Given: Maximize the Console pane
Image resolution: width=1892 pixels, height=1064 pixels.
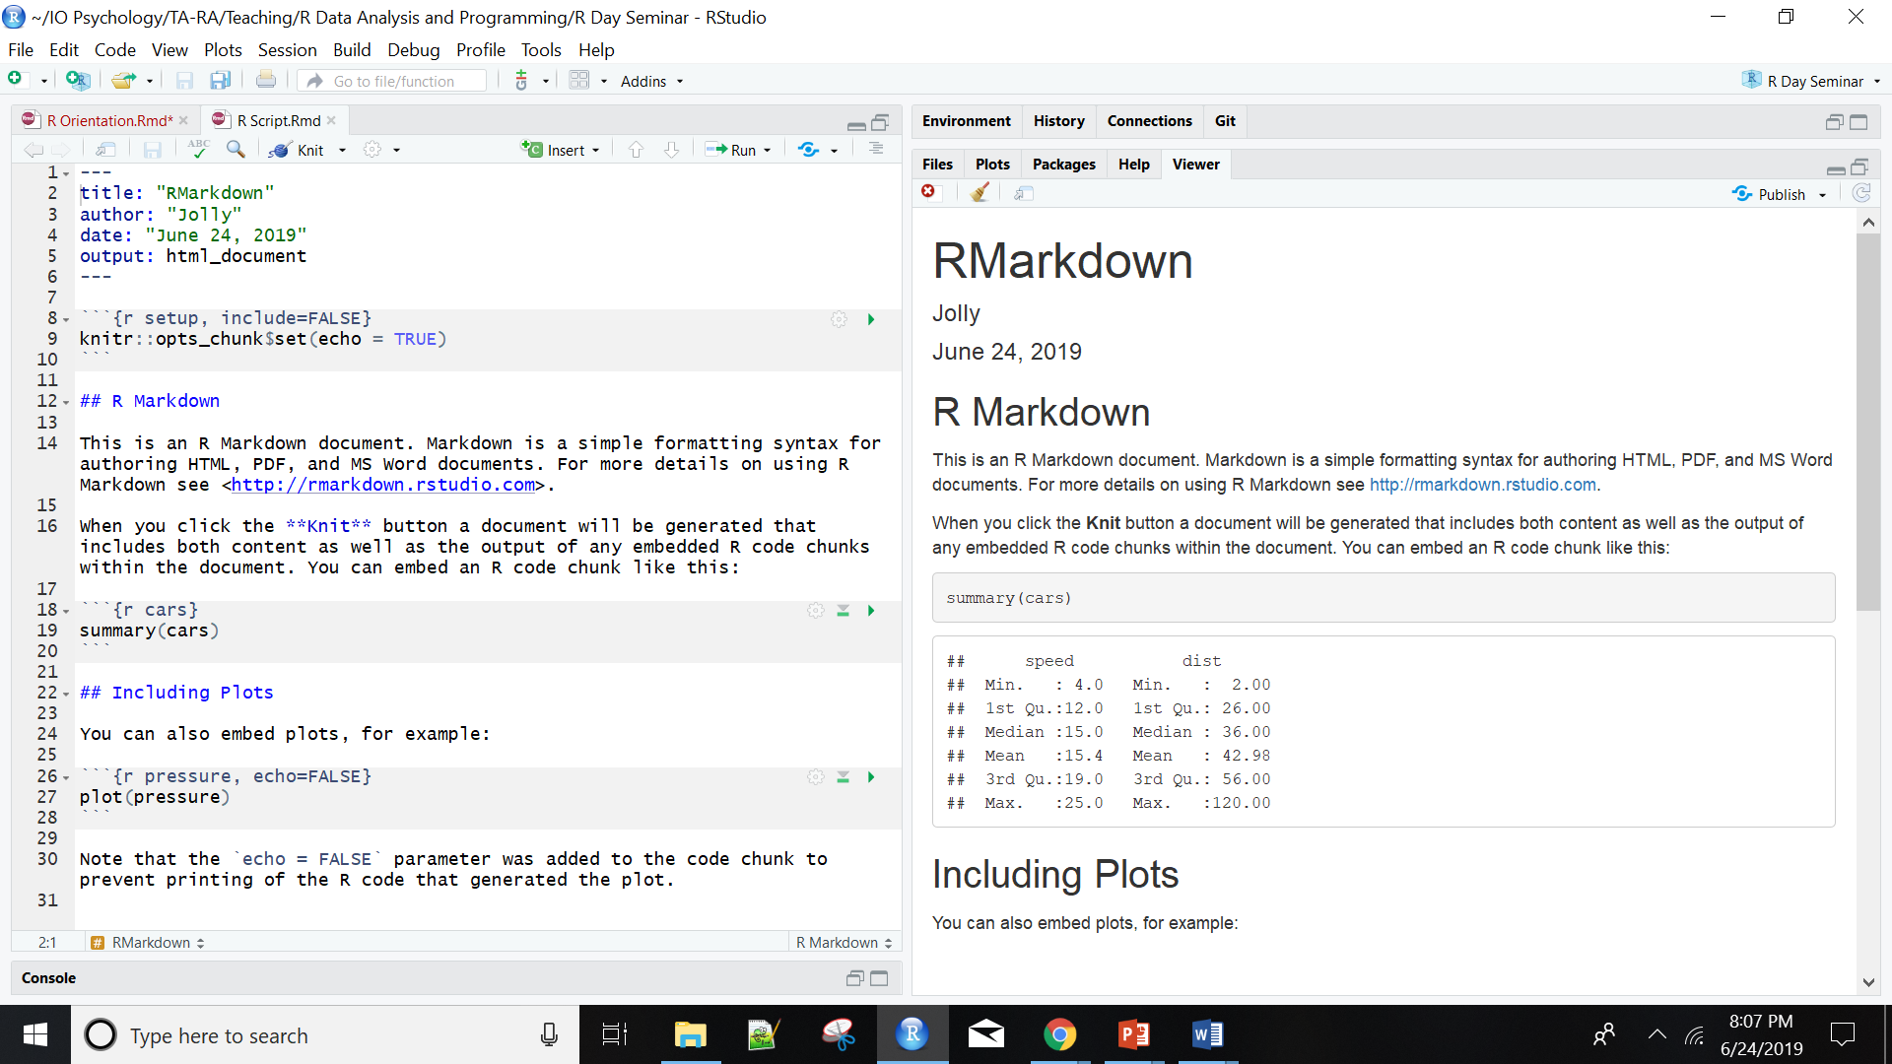Looking at the screenshot, I should 879,978.
